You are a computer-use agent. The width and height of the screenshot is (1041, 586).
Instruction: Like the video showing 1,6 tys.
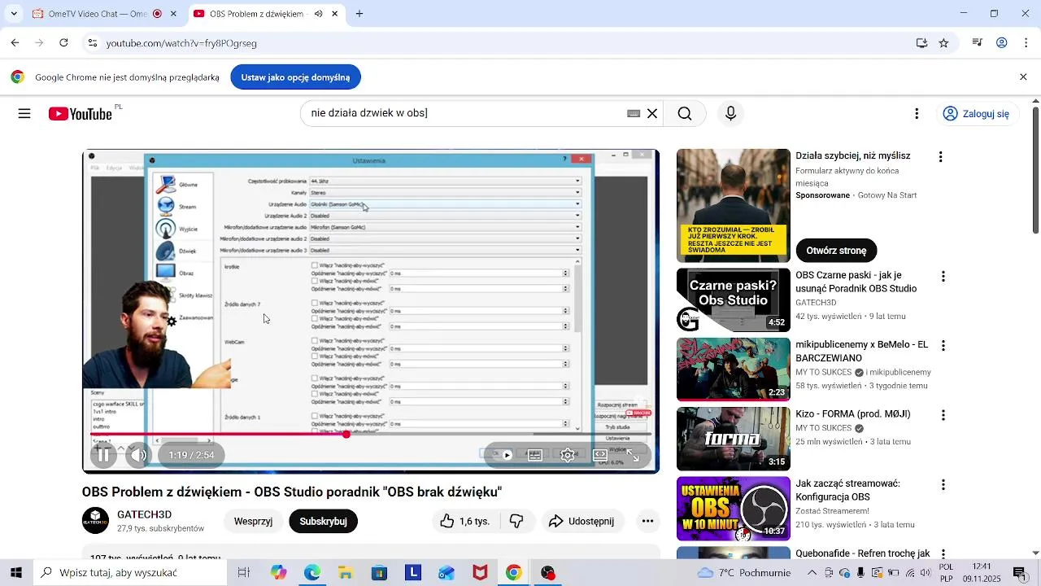[465, 521]
